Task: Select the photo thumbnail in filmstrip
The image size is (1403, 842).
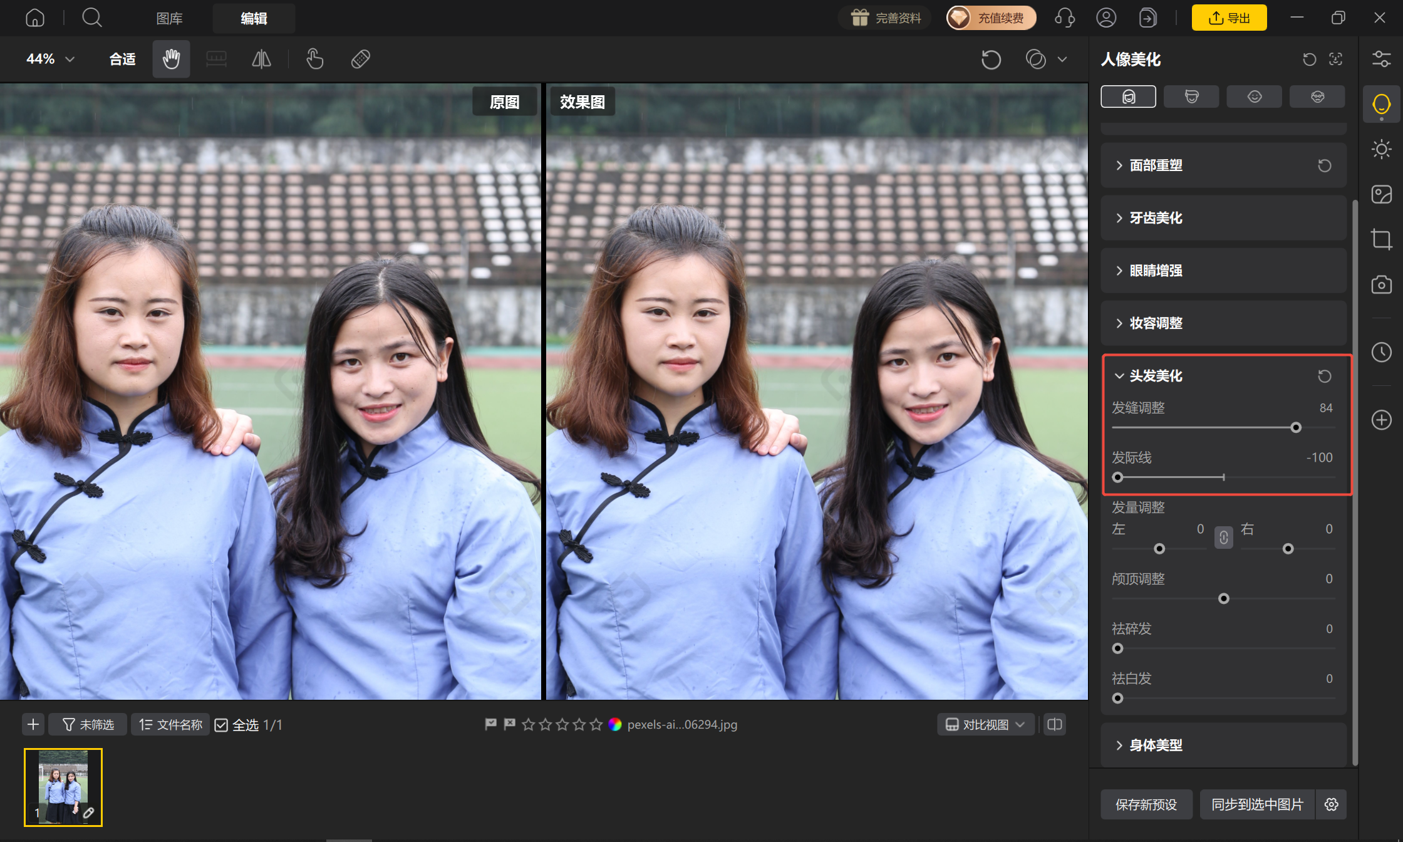Action: tap(63, 787)
